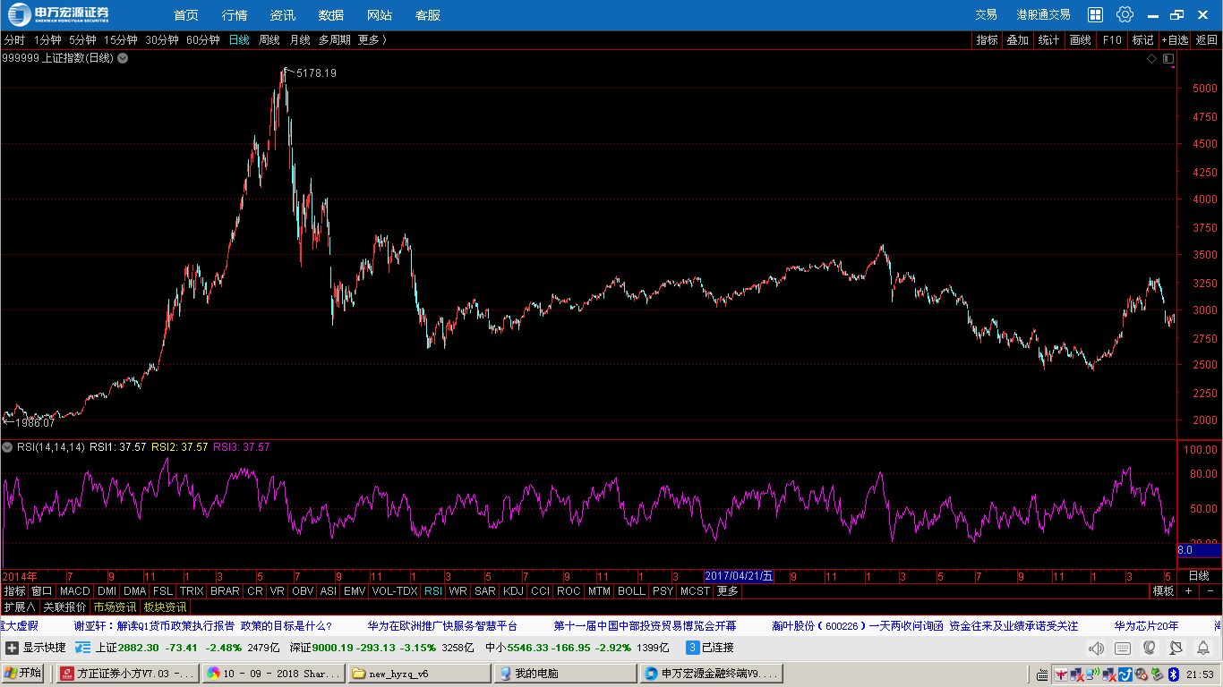Toggle the OBV indicator
The width and height of the screenshot is (1223, 687).
pos(303,591)
